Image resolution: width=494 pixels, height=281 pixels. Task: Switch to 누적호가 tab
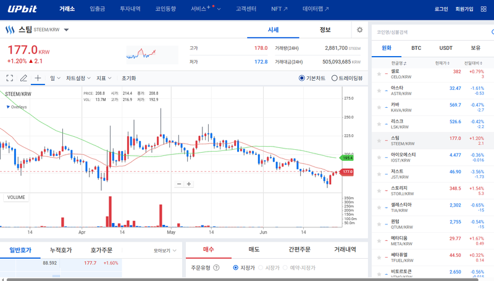(61, 250)
